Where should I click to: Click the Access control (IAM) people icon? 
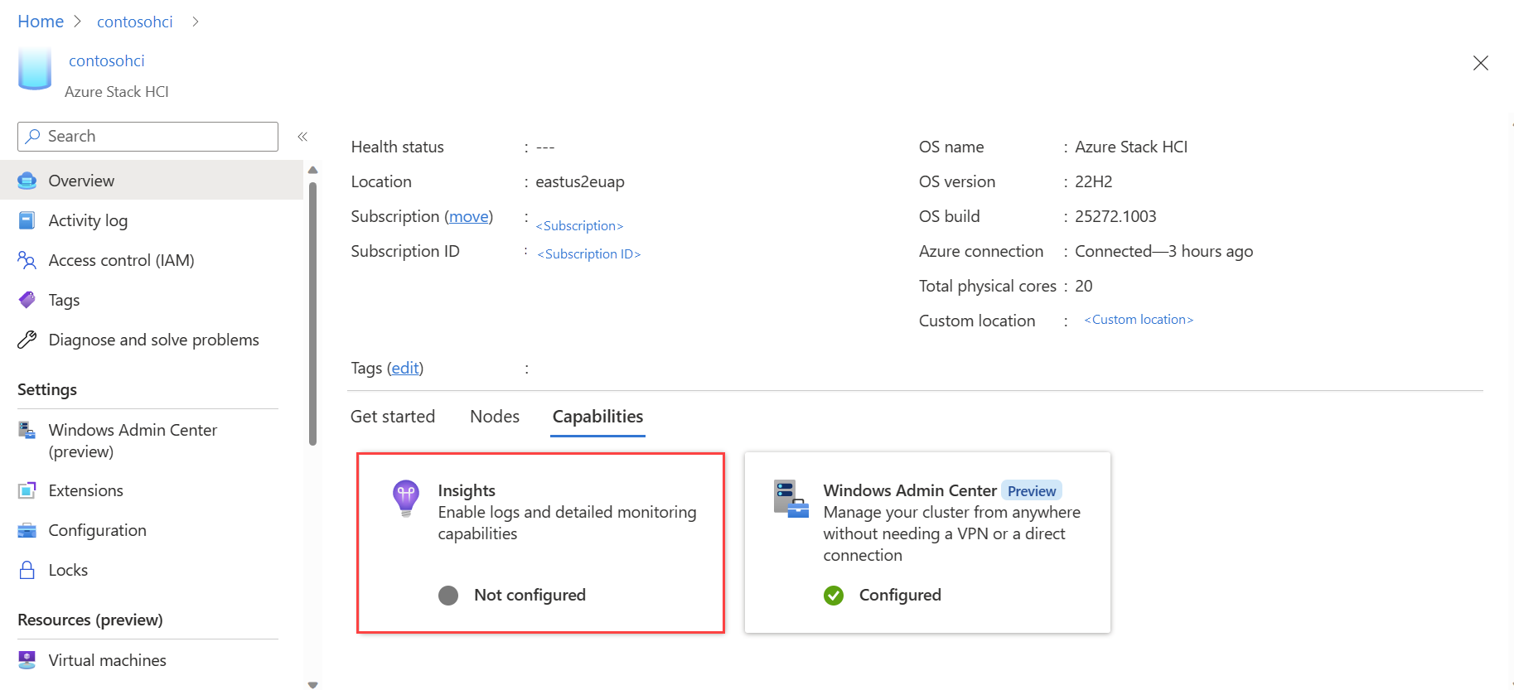pos(27,260)
